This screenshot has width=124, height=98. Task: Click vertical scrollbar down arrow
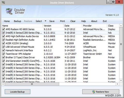[x=121, y=80]
